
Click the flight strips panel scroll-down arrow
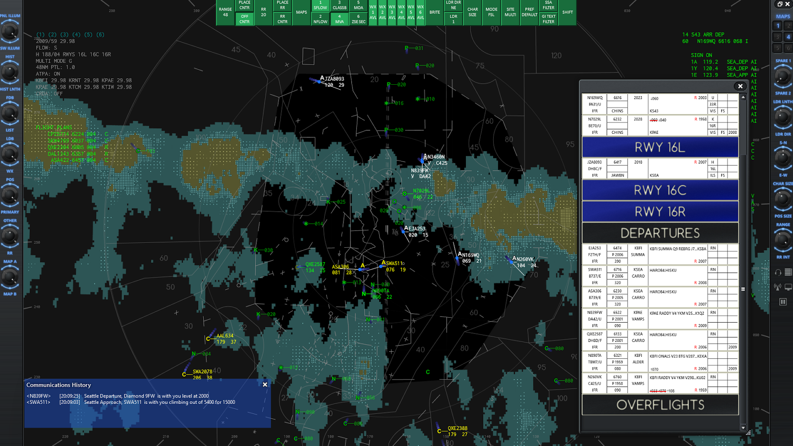click(x=743, y=428)
